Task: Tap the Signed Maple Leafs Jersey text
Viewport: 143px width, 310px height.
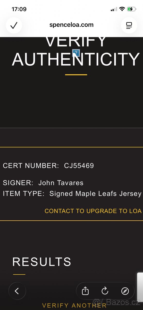Action: 95,194
